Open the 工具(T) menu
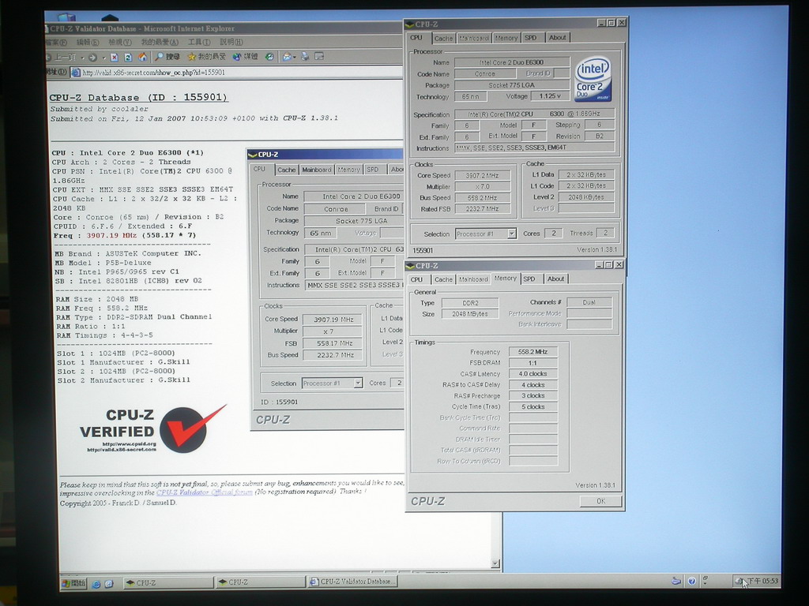809x606 pixels. click(198, 43)
